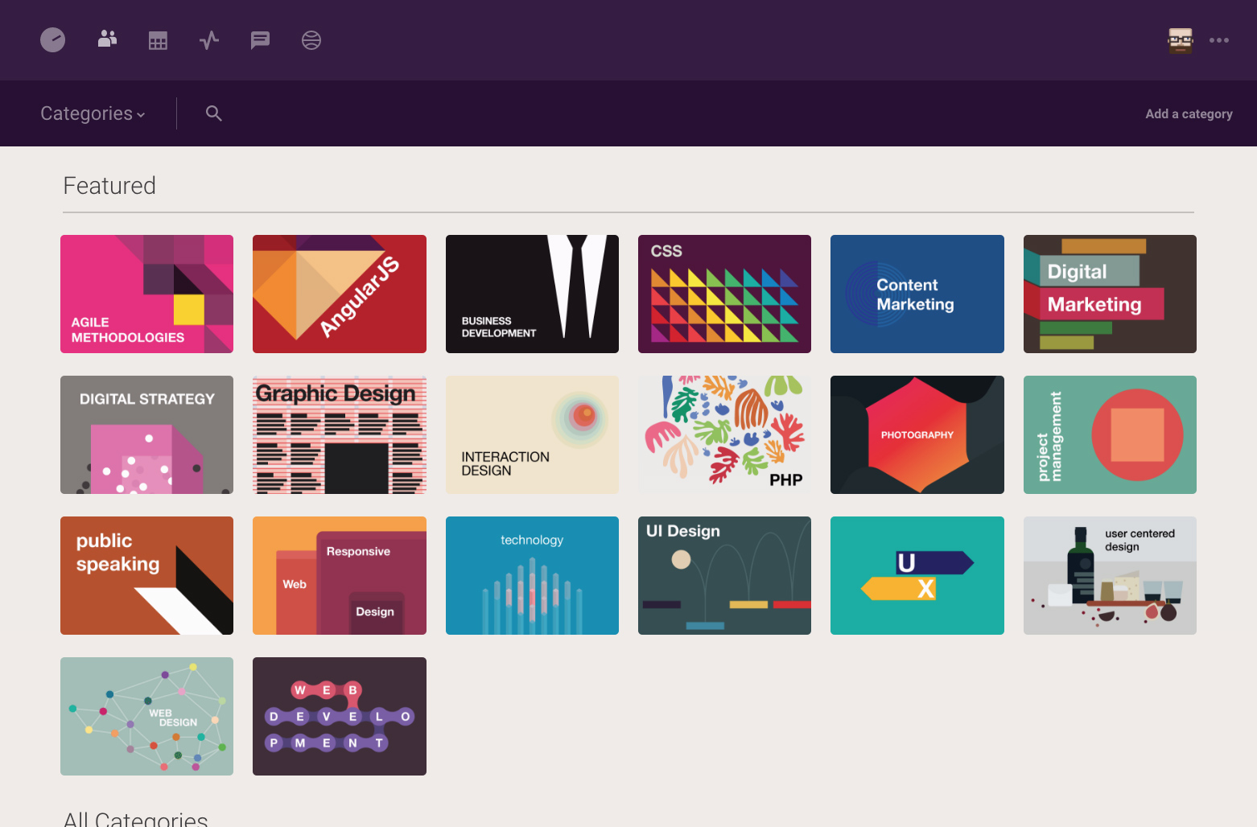
Task: Open the PHP category card
Action: click(724, 434)
